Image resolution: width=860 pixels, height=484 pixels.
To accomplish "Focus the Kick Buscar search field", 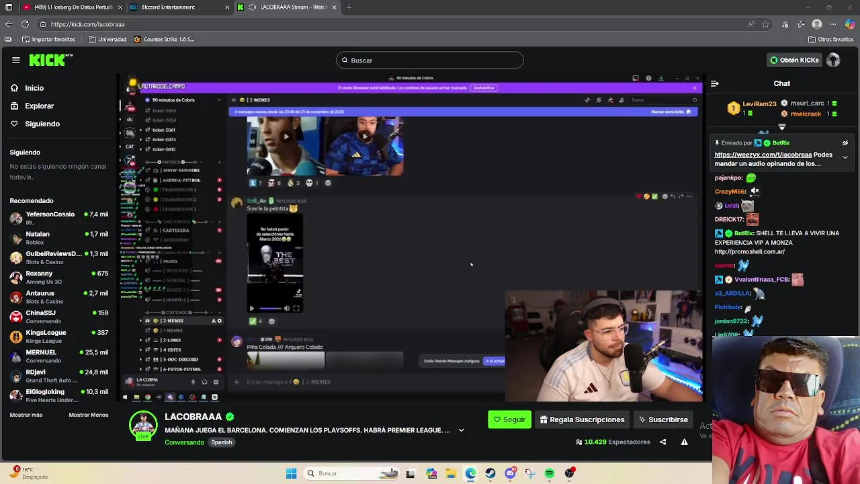I will (430, 61).
